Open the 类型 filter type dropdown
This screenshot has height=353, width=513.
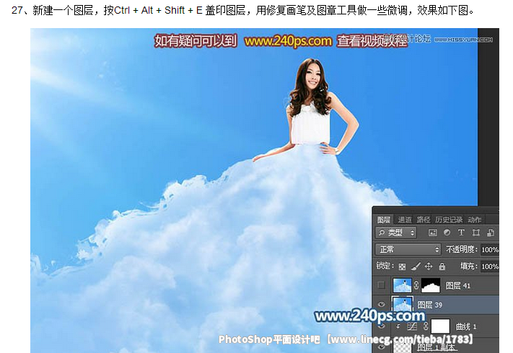tap(396, 233)
